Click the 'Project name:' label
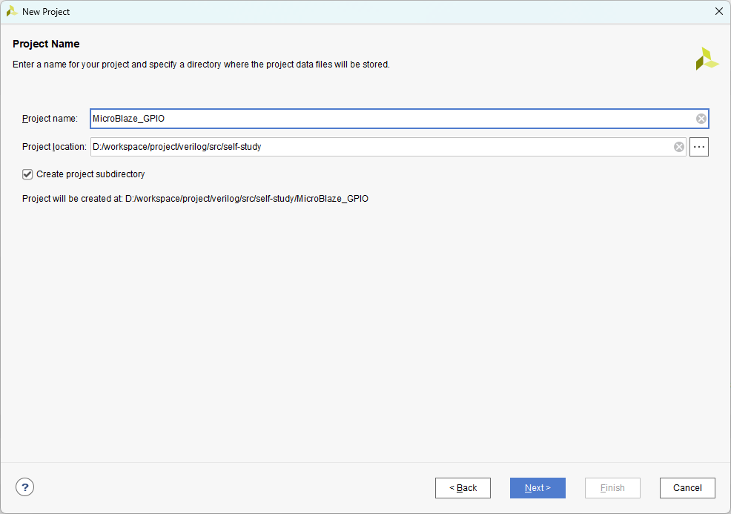Viewport: 731px width, 514px height. (50, 119)
